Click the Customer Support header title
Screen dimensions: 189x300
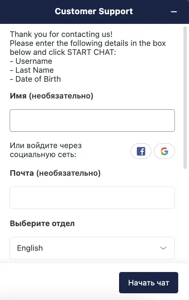(94, 12)
